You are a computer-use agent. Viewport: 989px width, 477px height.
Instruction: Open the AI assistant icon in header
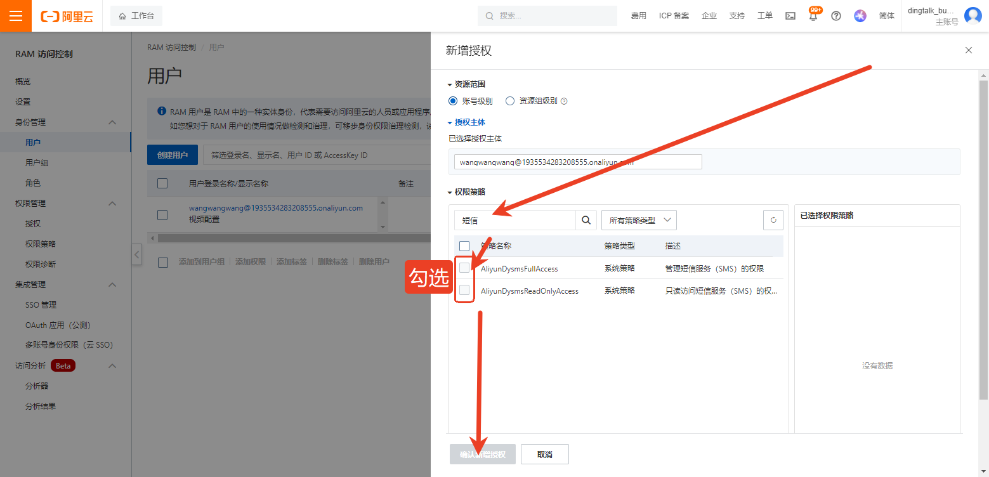tap(860, 16)
